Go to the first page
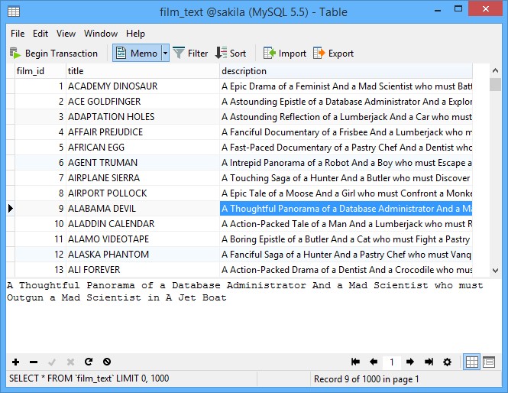508x393 pixels. point(355,362)
